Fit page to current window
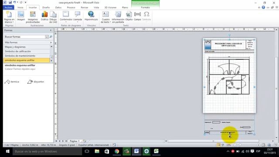 (263, 145)
